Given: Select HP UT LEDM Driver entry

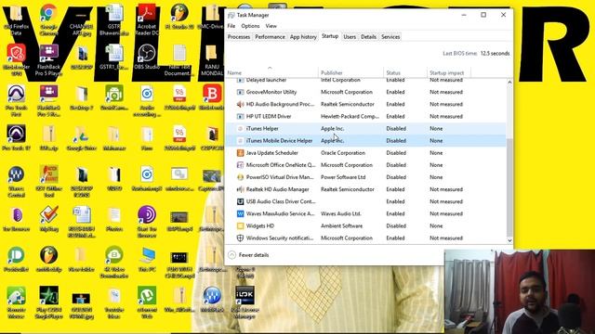Looking at the screenshot, I should (365, 117).
